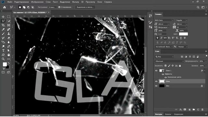
Task: Select the Hand tool
Action: click(9, 55)
